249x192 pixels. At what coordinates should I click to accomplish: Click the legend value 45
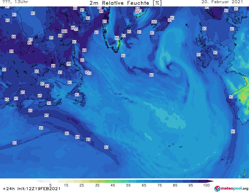(x=113, y=185)
